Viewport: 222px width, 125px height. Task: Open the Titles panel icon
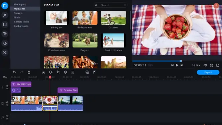5,34
